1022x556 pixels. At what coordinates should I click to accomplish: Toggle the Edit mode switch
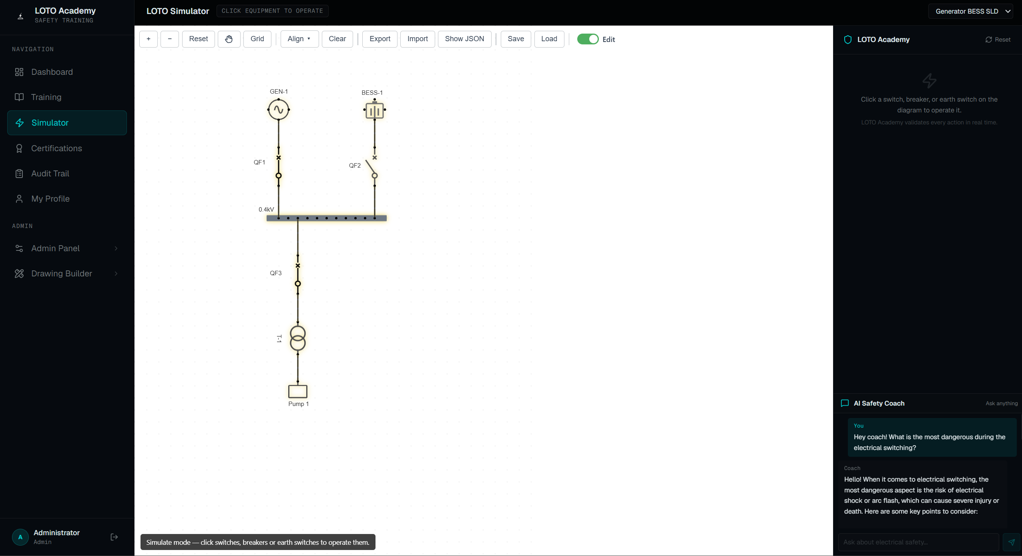coord(588,39)
